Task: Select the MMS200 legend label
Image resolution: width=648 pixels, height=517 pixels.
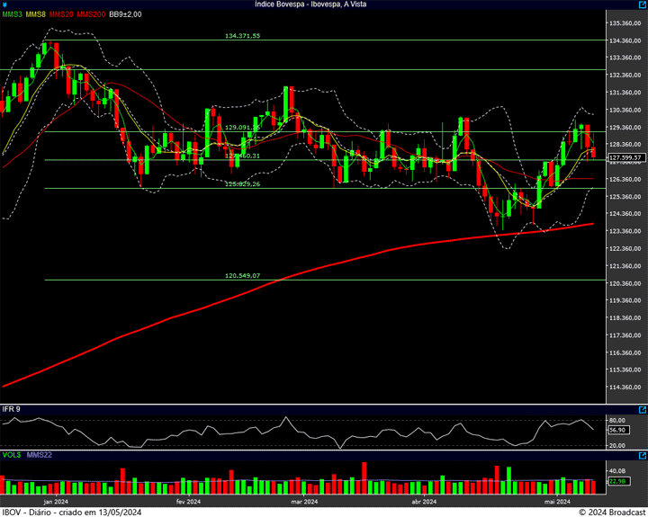Action: [x=90, y=15]
